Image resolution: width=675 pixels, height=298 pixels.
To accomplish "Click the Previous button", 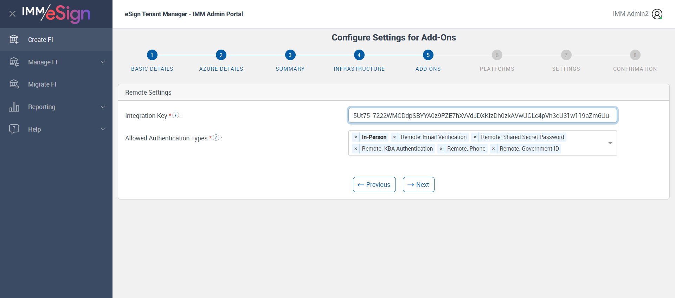I will pyautogui.click(x=374, y=185).
